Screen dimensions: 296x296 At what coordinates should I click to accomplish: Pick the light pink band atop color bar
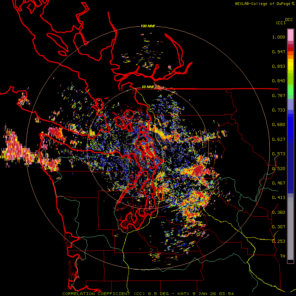[290, 35]
